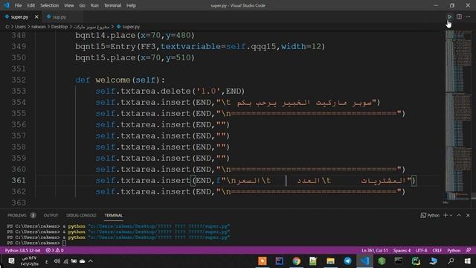
Task: Open the orange app in taskbar
Action: coord(263,261)
